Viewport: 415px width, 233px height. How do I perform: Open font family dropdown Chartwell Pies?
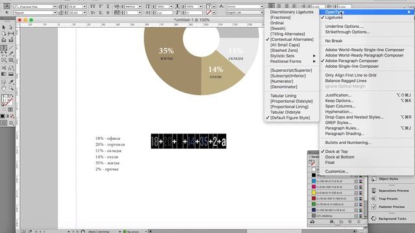pos(54,6)
